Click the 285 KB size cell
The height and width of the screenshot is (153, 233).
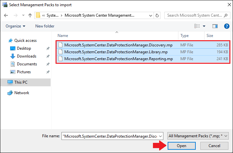click(222, 45)
